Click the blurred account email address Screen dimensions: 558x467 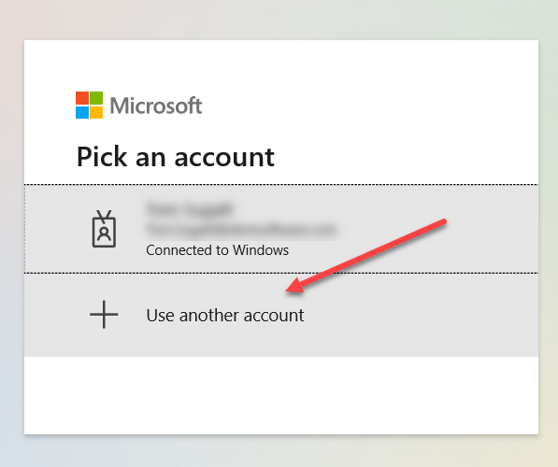241,229
